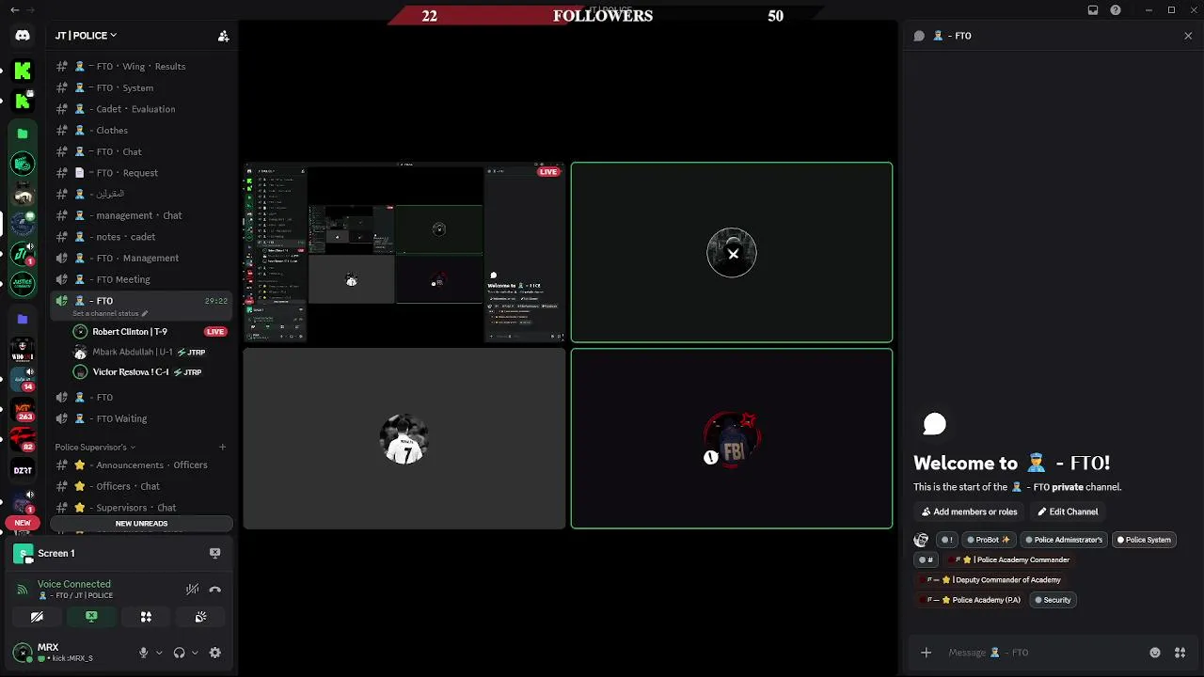
Task: Select Victor Restova ! C-1 in voice list
Action: point(150,372)
